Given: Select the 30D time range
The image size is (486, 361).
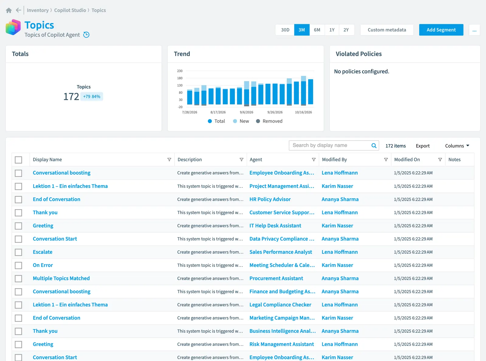Looking at the screenshot, I should [285, 30].
